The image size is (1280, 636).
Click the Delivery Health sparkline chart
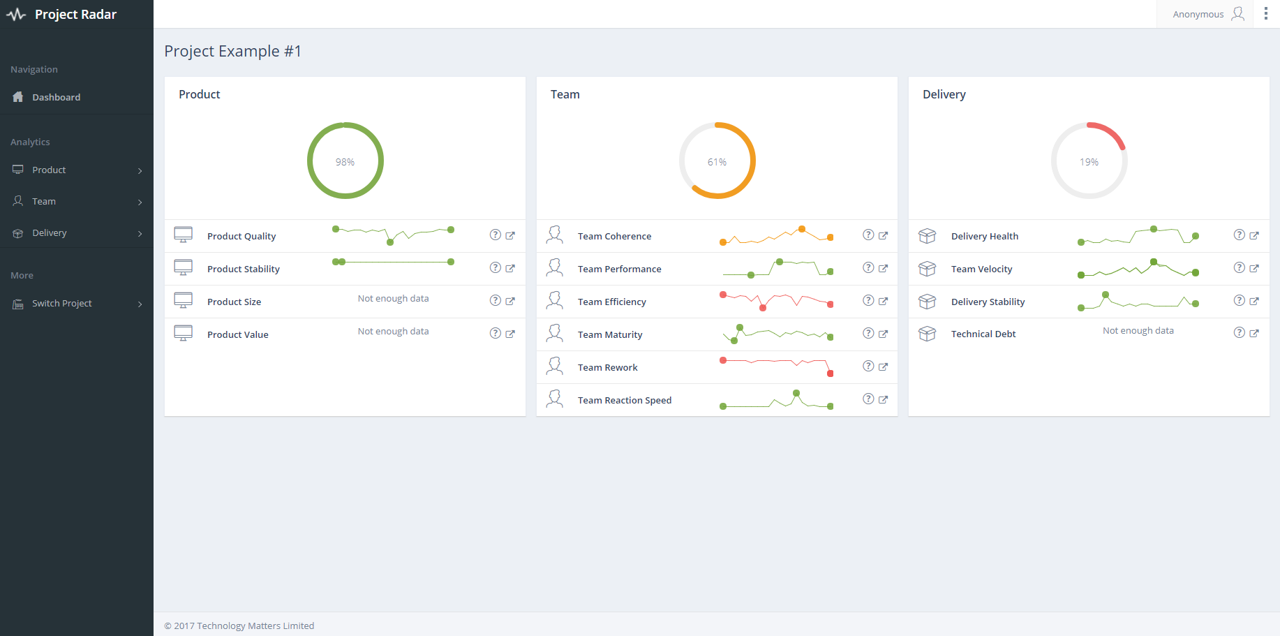coord(1138,235)
